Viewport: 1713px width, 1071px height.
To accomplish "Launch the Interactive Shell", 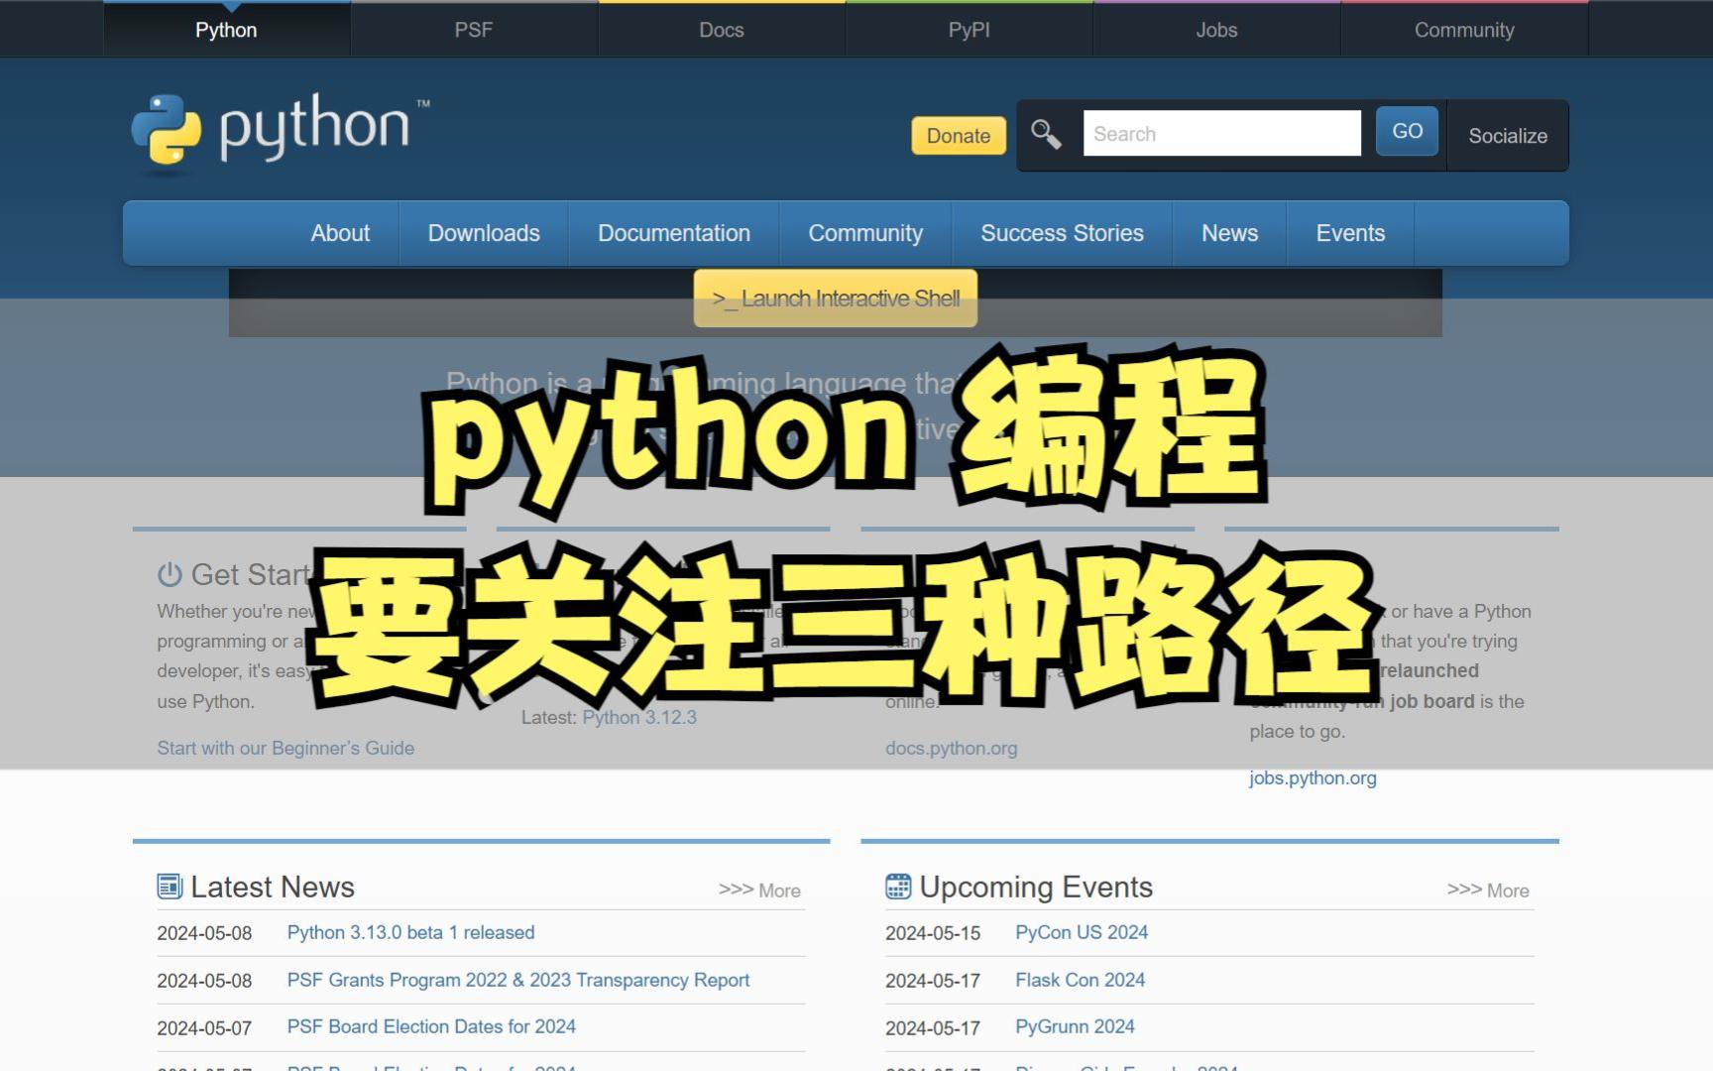I will 836,298.
